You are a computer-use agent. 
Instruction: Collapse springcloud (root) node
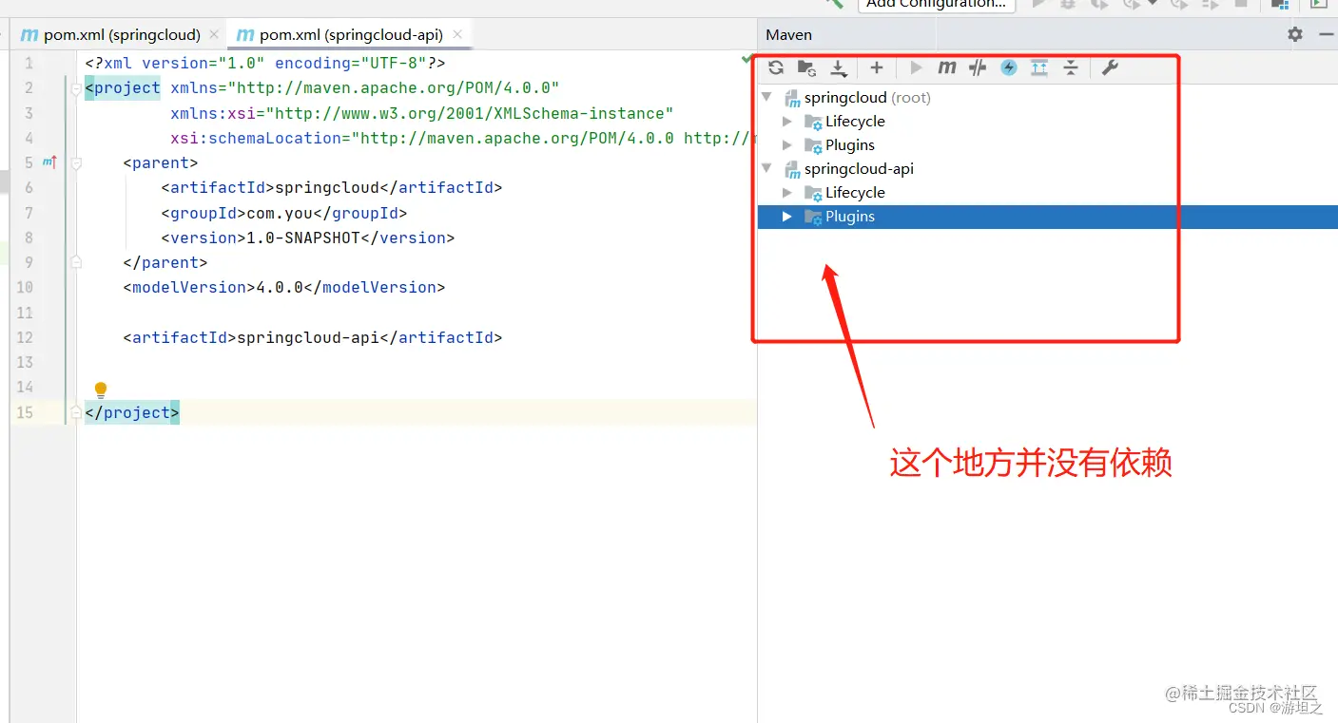point(766,97)
